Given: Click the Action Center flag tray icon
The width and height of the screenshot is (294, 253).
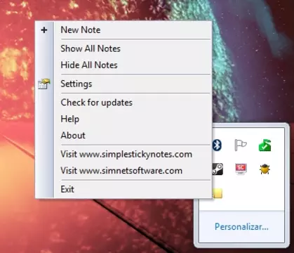Looking at the screenshot, I should coord(241,145).
